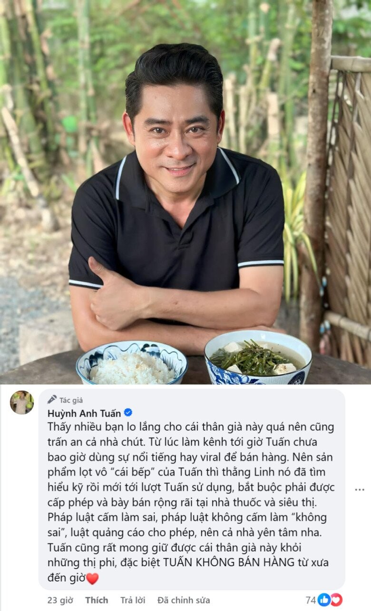
Task: Open Huỳnh Anh Tuấn's profile name link
Action: pos(84,413)
